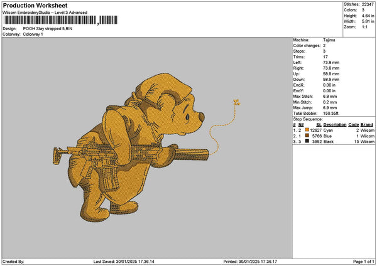Viewport: 377px width, 266px height.
Task: Select Max Jump value '6.9 mm'
Action: [330, 107]
